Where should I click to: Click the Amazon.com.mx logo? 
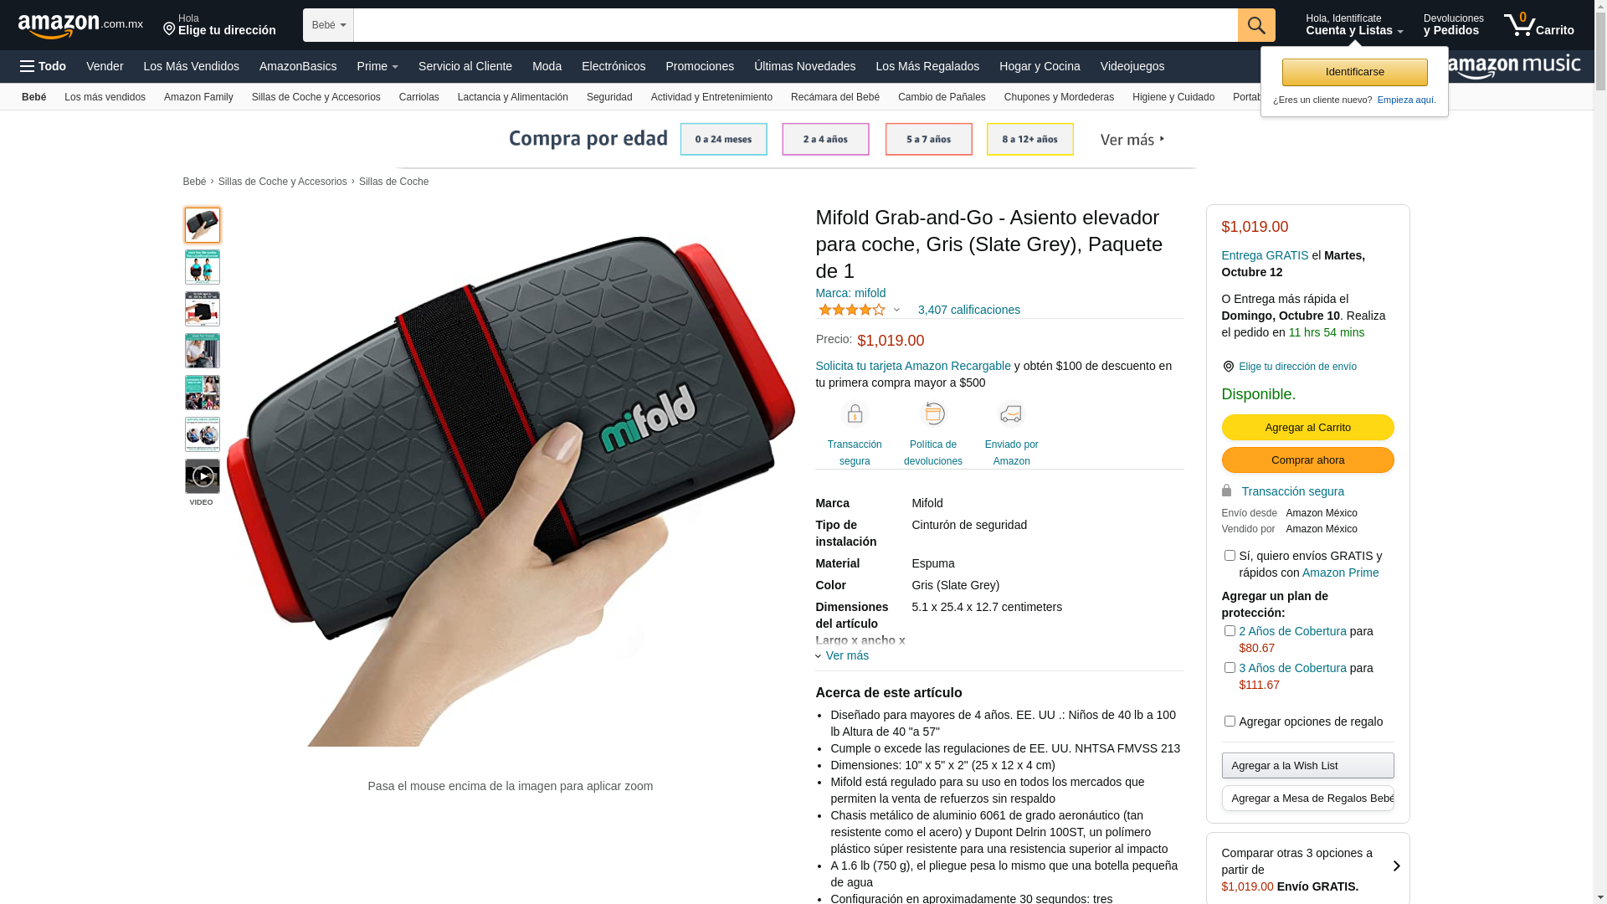click(x=80, y=26)
